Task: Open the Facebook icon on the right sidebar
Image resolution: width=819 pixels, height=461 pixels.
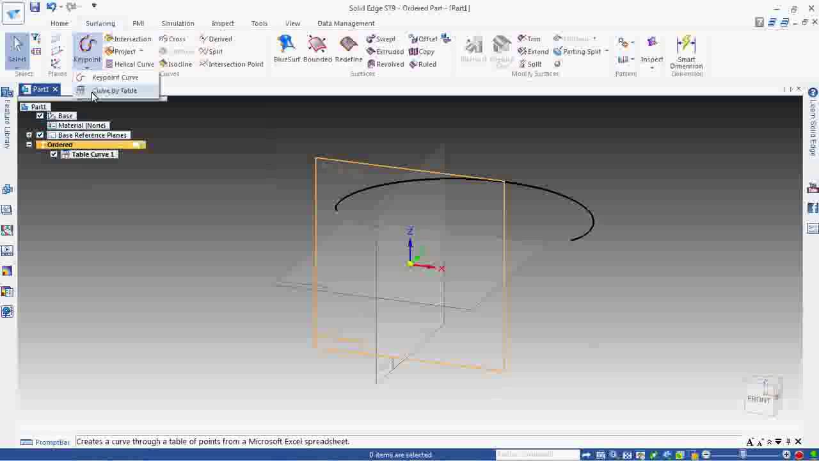Action: pyautogui.click(x=813, y=208)
